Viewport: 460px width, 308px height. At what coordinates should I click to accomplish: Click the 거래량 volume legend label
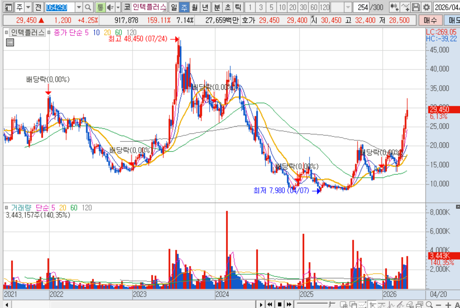(21, 208)
